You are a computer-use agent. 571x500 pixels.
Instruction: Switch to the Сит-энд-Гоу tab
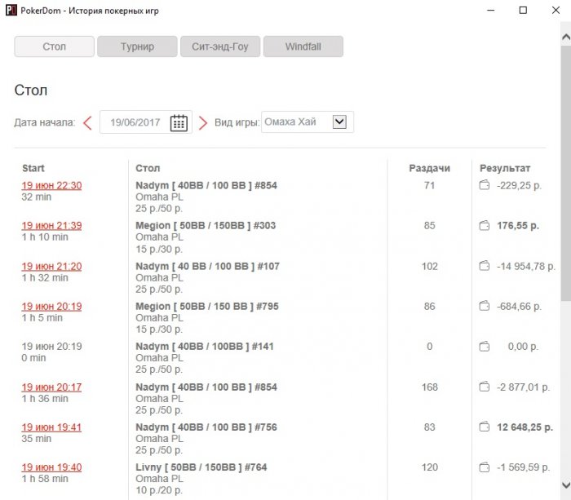[220, 46]
